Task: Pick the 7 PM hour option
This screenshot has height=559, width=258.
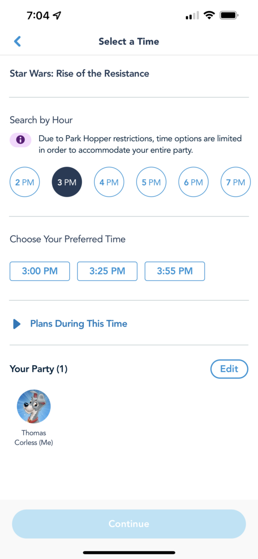Action: 236,182
